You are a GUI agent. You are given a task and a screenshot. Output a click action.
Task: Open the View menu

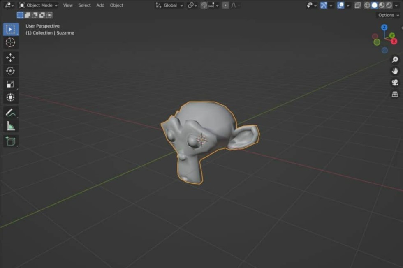coord(68,5)
